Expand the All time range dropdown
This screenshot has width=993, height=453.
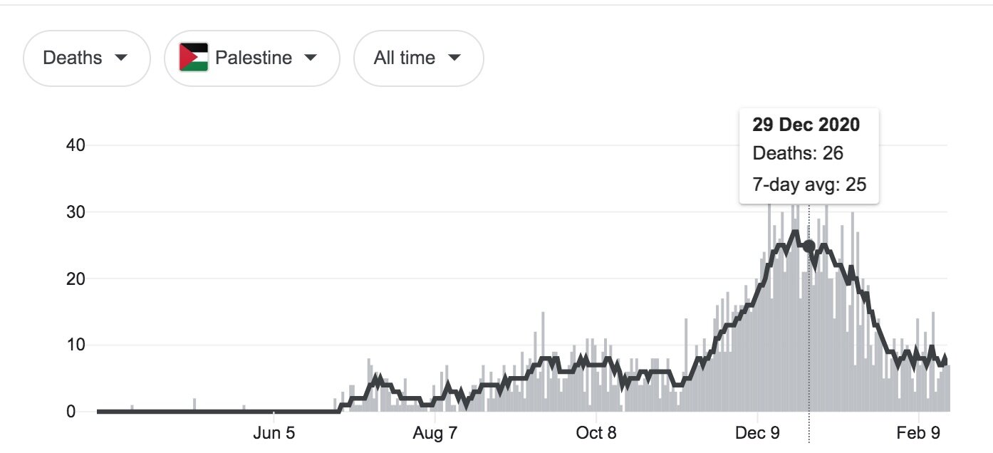(418, 58)
